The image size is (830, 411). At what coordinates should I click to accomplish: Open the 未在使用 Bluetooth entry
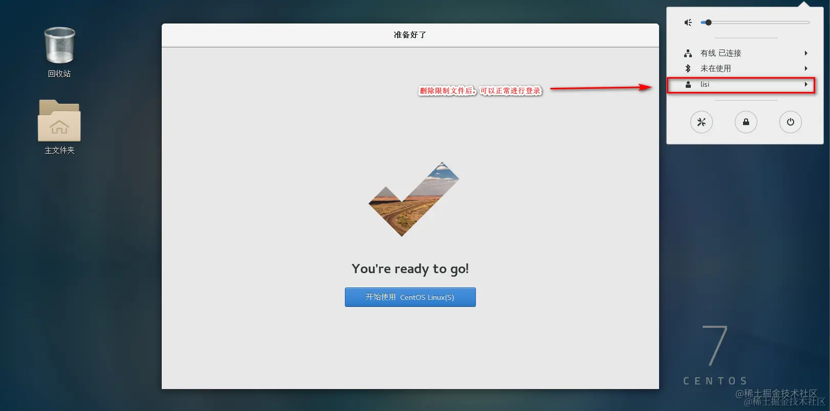[746, 68]
